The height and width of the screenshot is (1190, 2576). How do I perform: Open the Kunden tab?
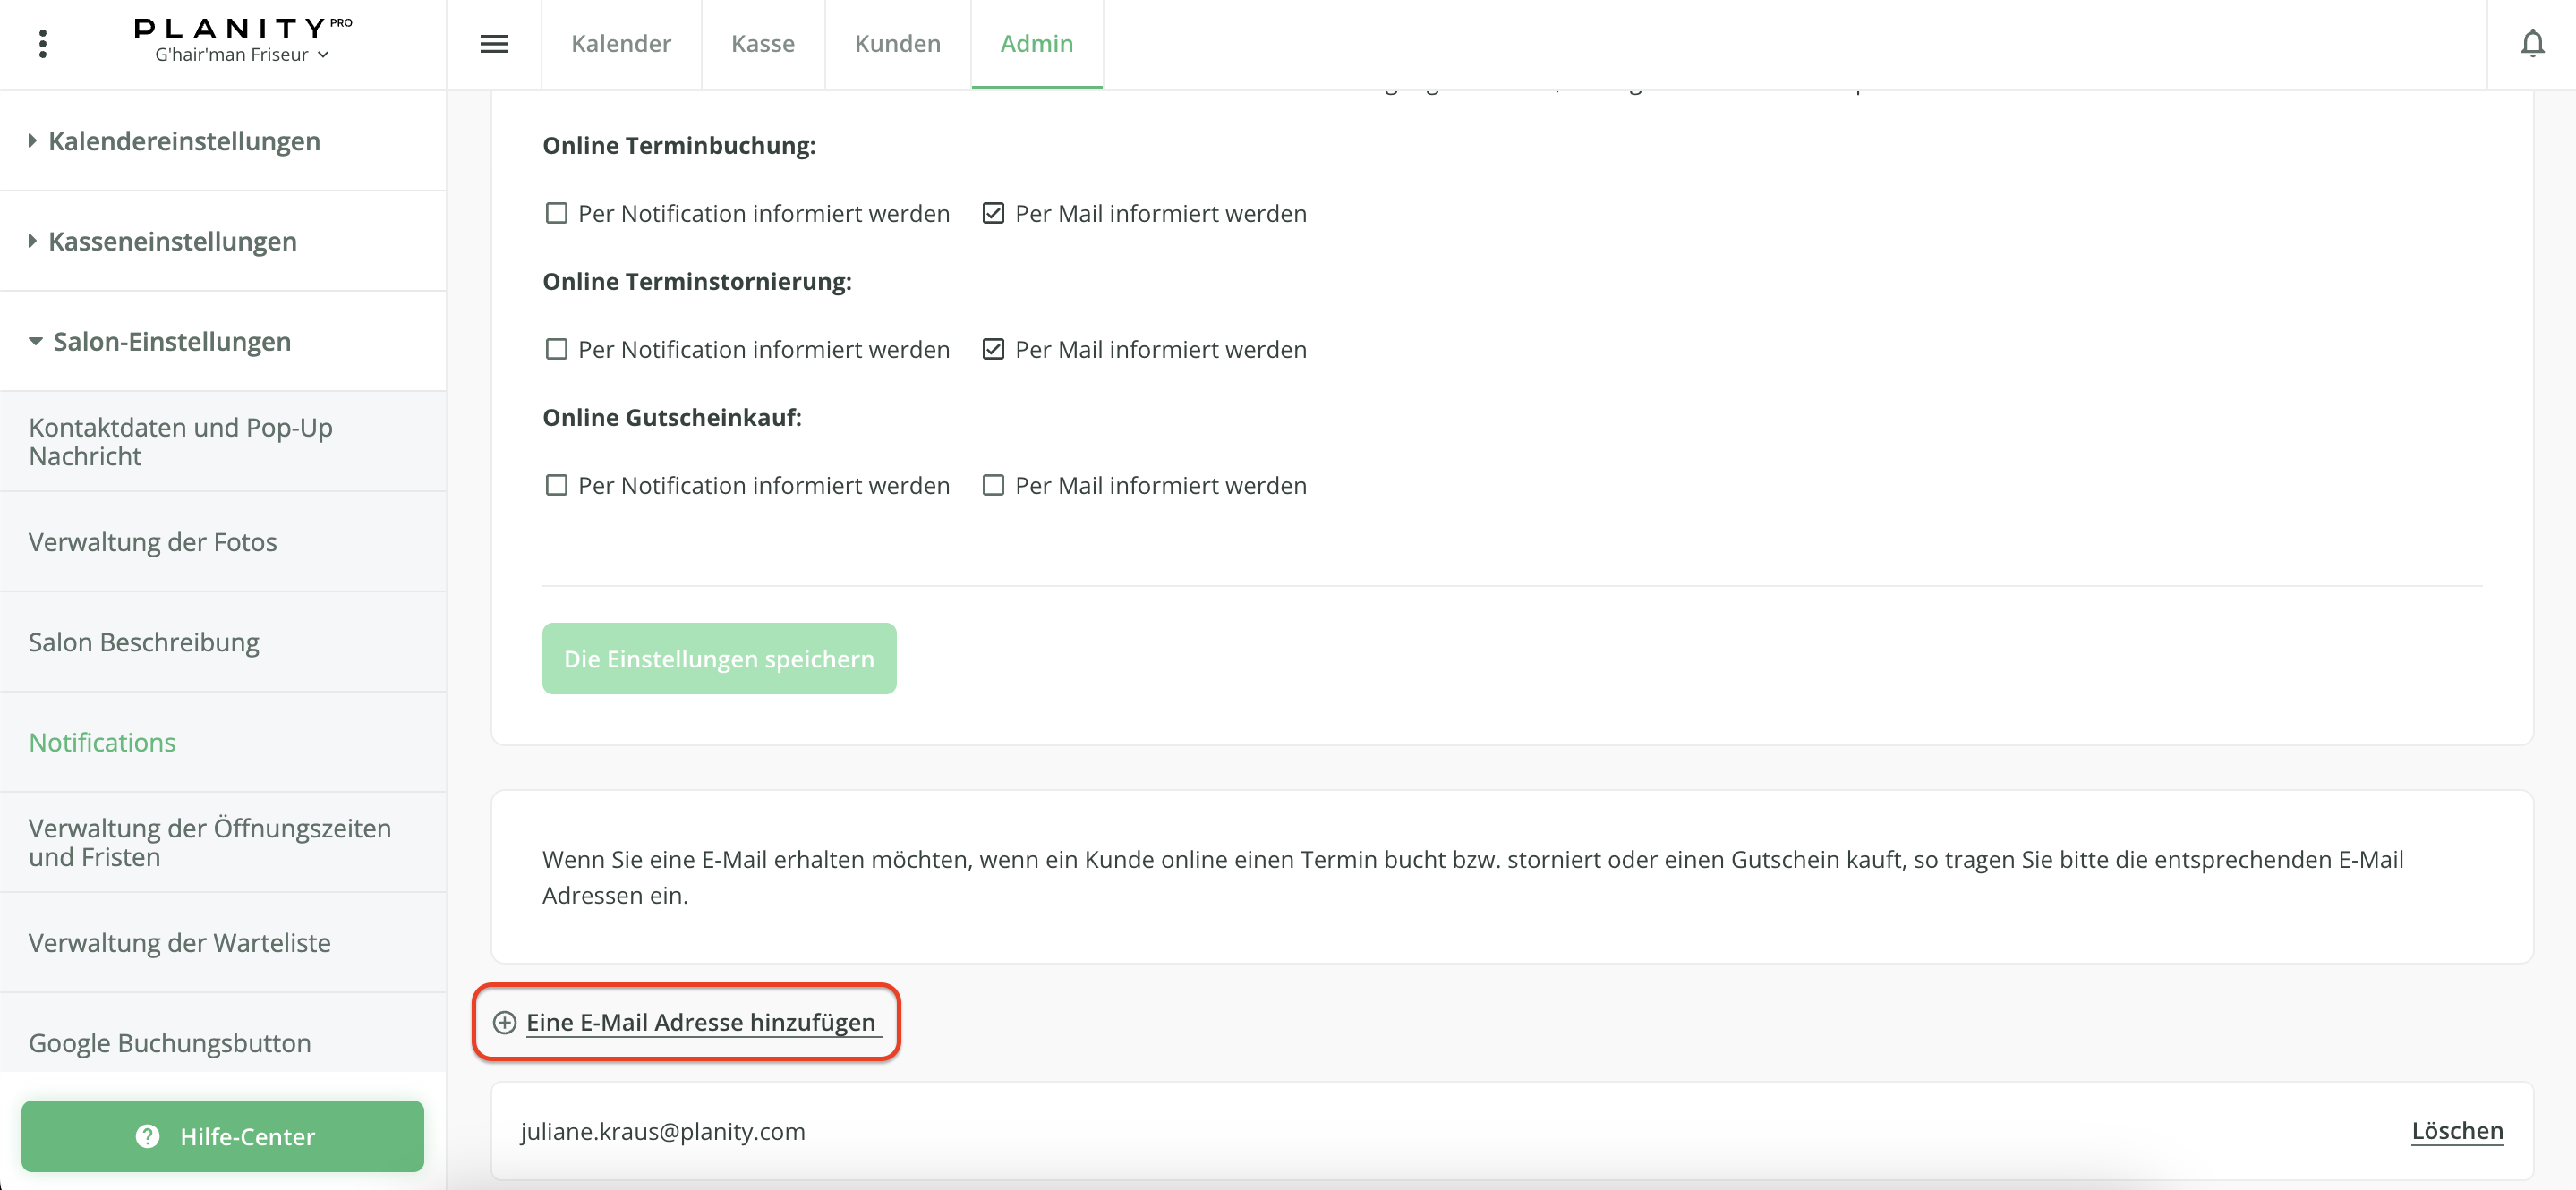pos(897,44)
